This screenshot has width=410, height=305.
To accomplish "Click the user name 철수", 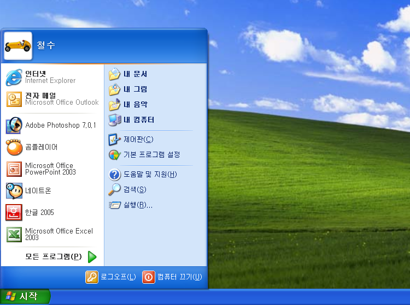I will [x=46, y=45].
